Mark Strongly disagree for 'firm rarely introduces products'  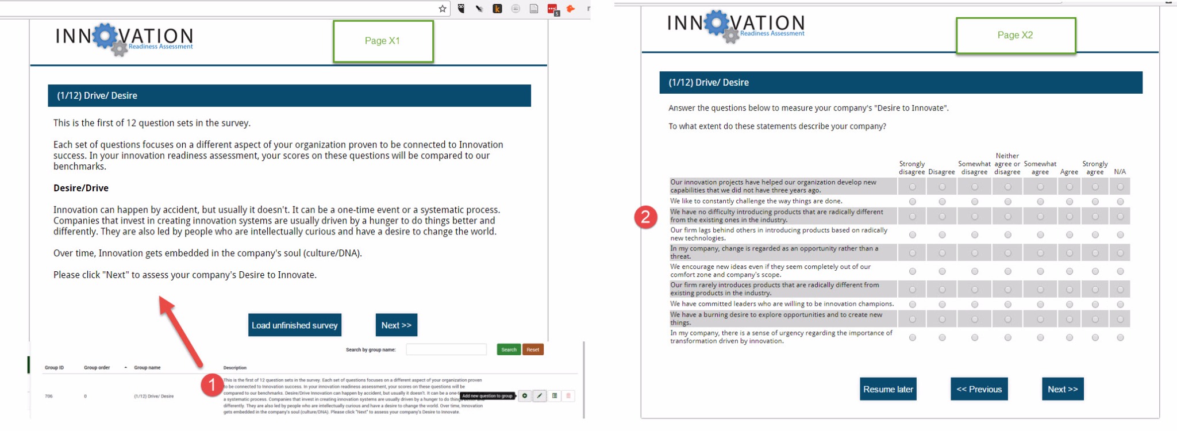tap(912, 290)
